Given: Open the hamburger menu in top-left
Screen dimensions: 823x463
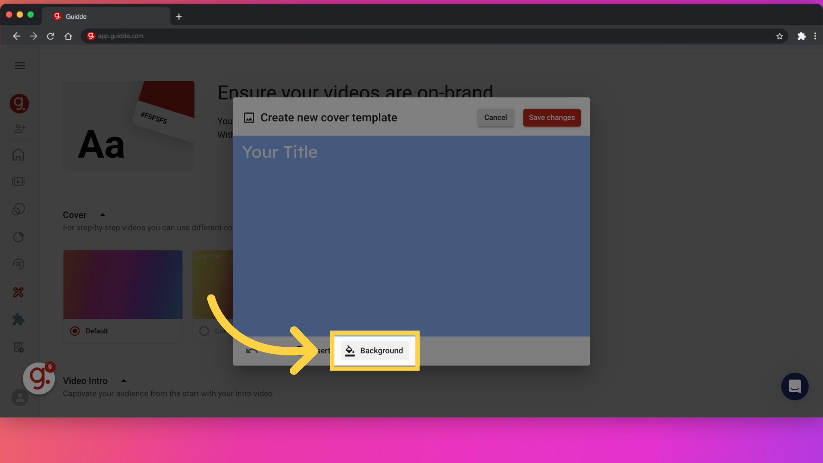Looking at the screenshot, I should (x=19, y=66).
